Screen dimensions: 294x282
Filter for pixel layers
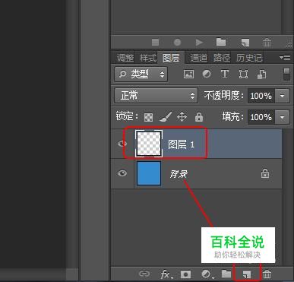[x=188, y=74]
